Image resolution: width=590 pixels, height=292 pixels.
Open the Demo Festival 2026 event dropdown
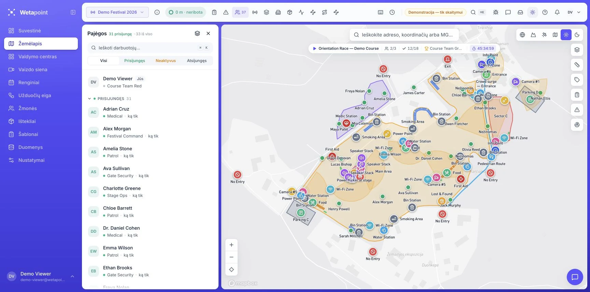(x=117, y=12)
